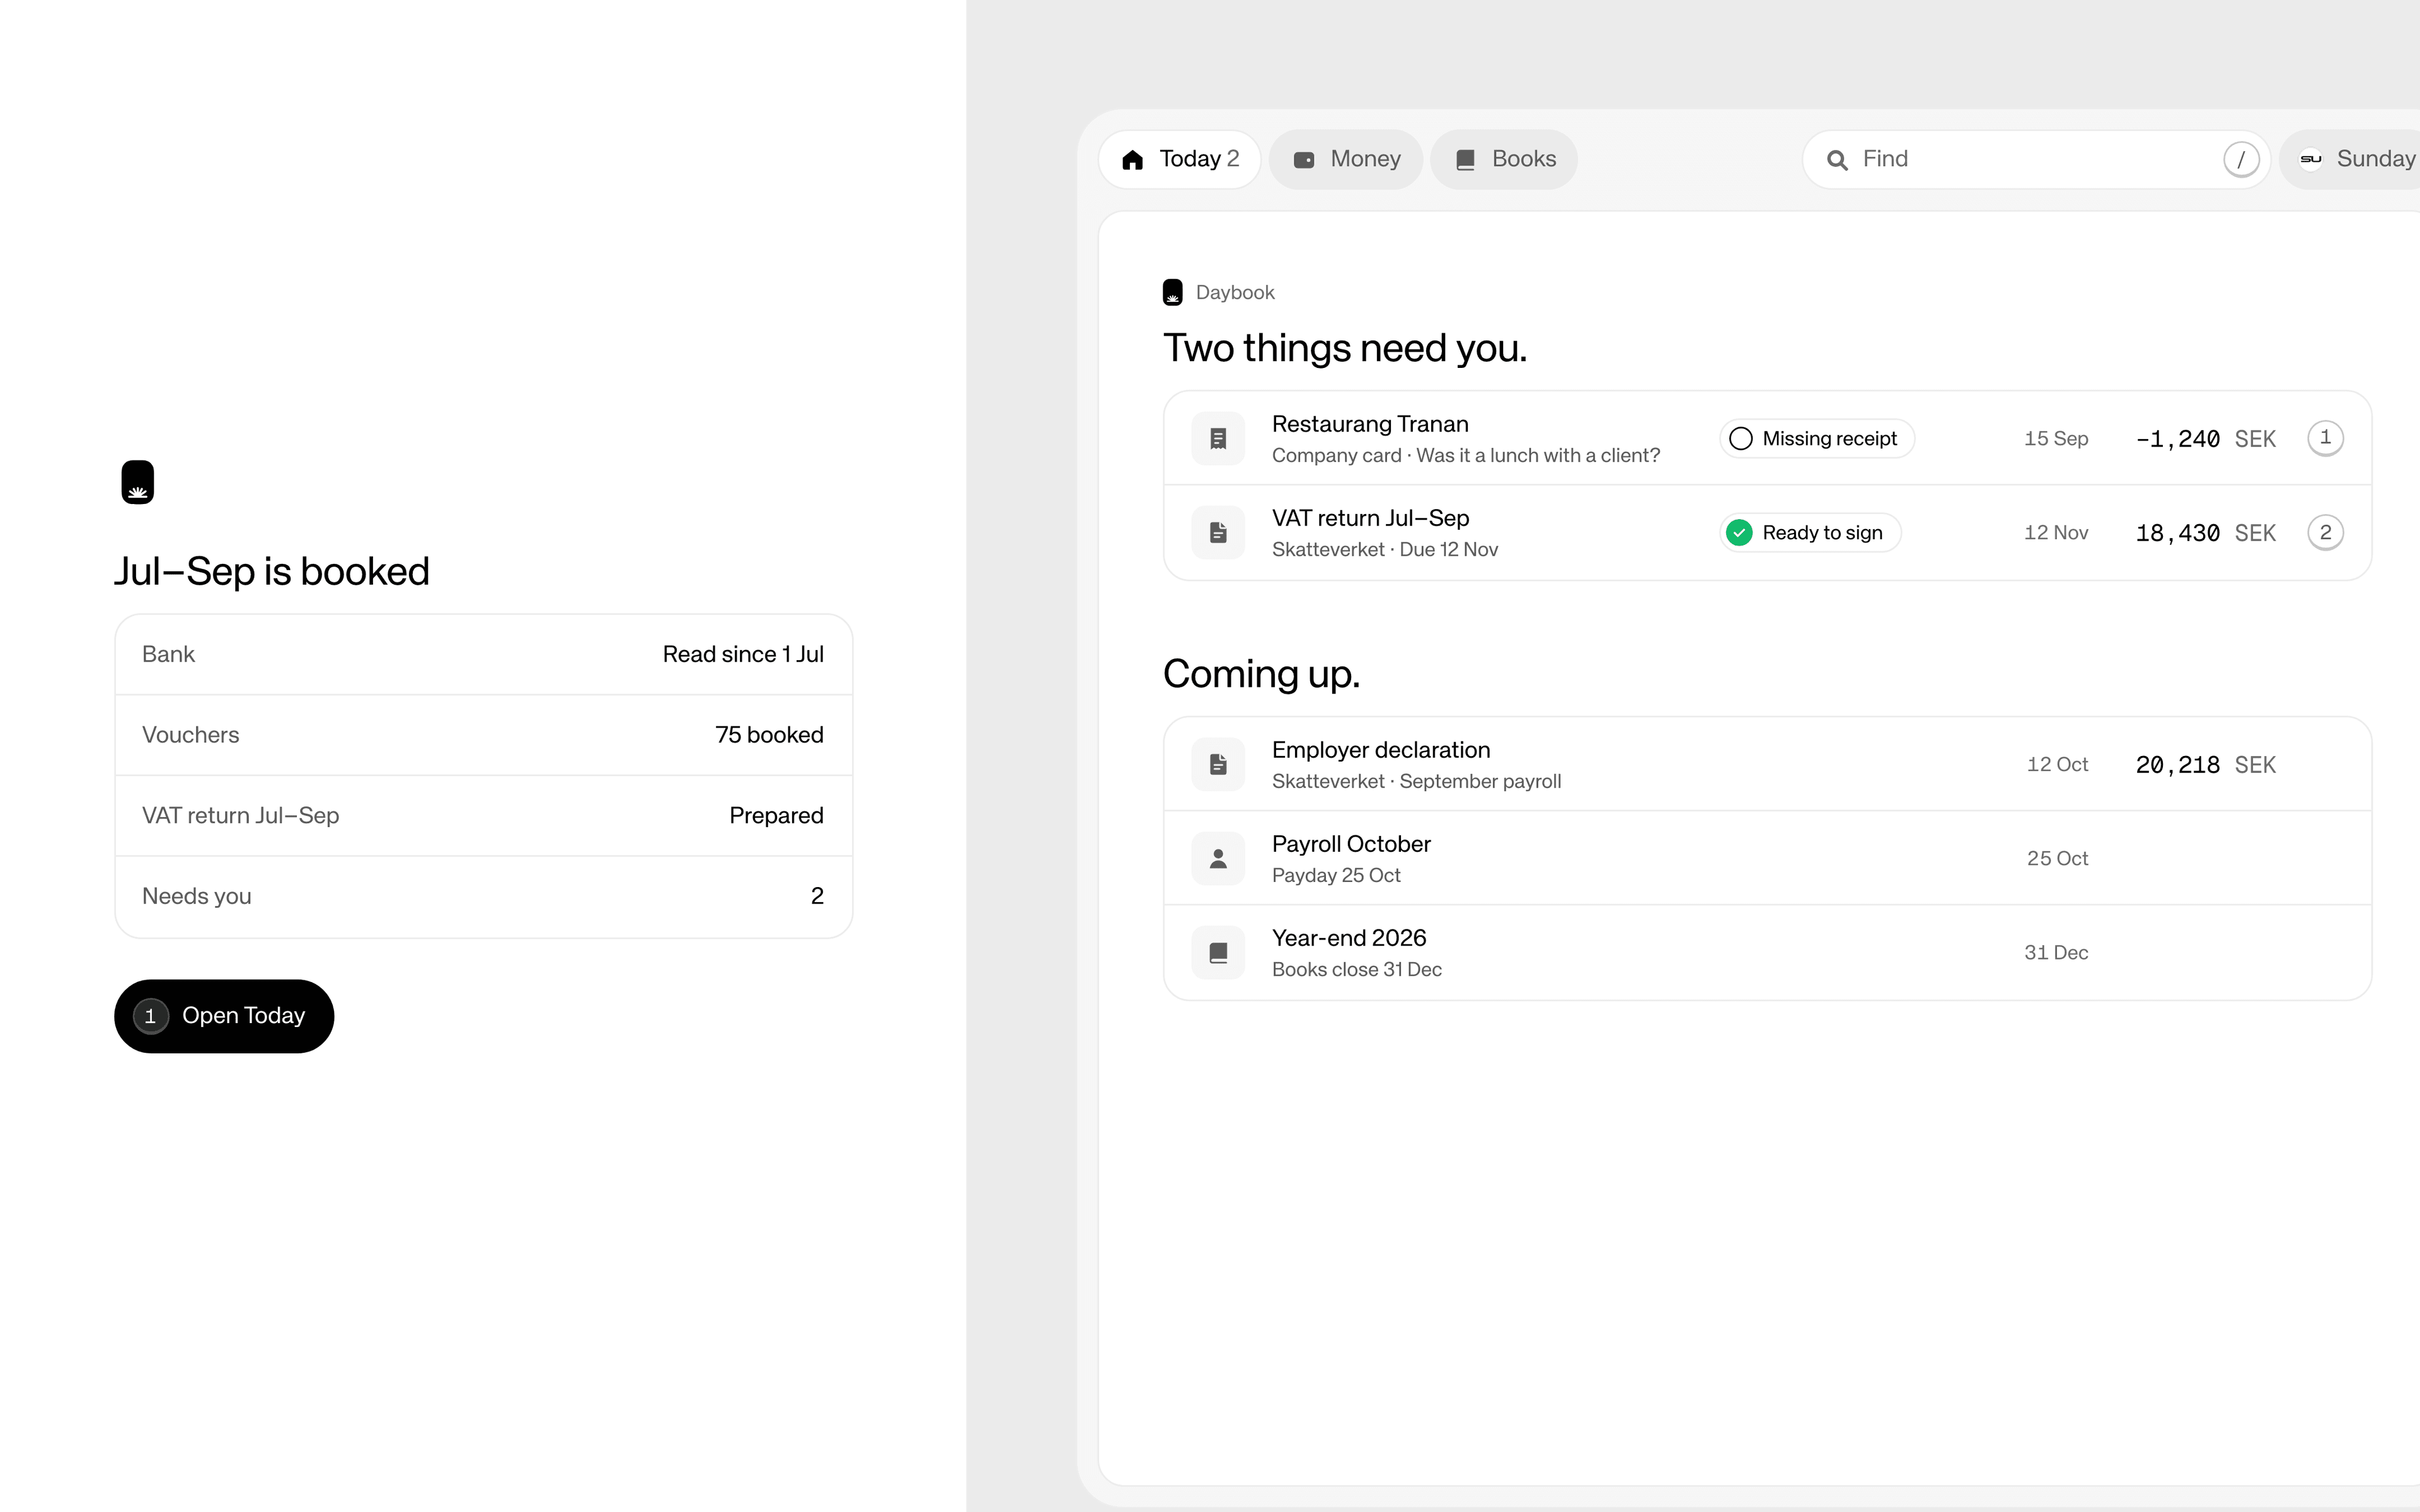Click the document icon for VAT return row
Image resolution: width=2420 pixels, height=1512 pixels.
pyautogui.click(x=1218, y=532)
